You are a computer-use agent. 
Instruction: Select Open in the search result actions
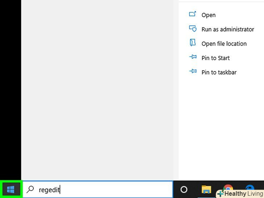(x=209, y=15)
